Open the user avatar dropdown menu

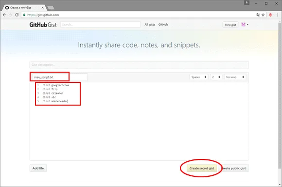click(x=245, y=24)
